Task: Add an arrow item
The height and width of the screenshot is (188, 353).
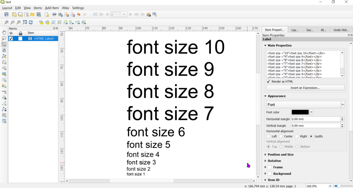Action: coord(4,103)
